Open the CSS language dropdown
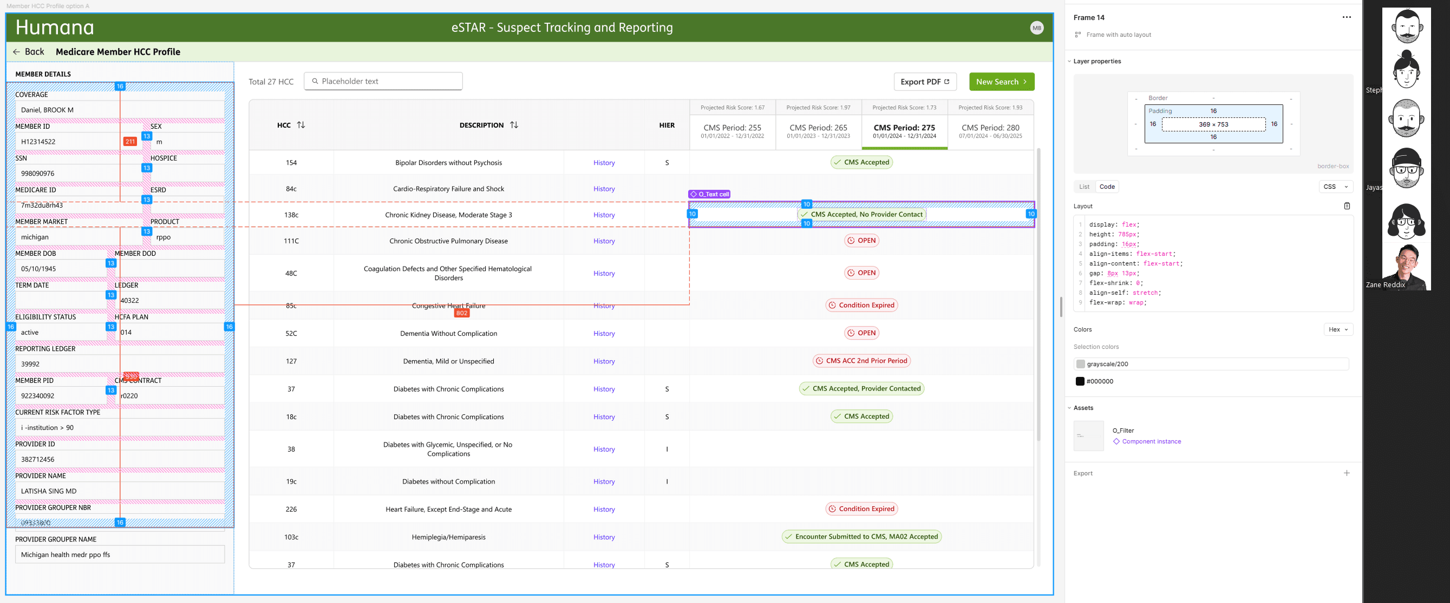The height and width of the screenshot is (603, 1450). click(1335, 187)
